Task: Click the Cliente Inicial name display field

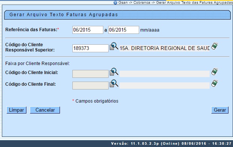Action: (x=164, y=74)
